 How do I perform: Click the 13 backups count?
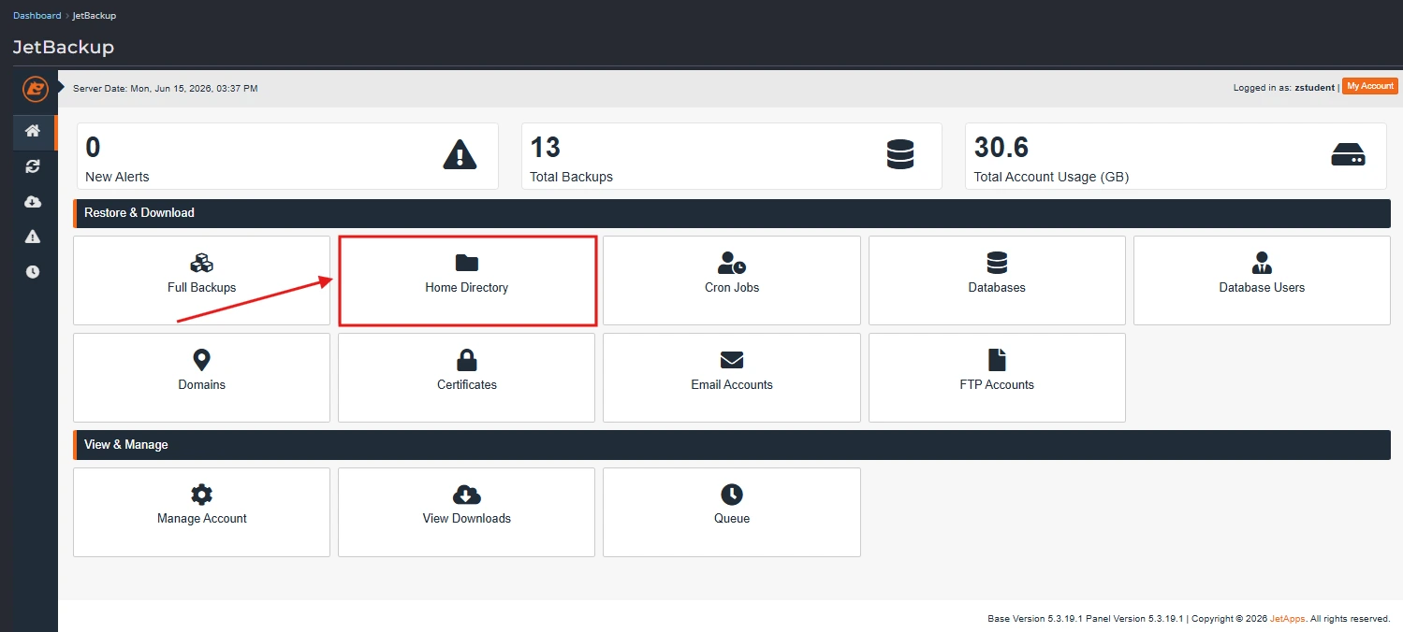(x=545, y=148)
